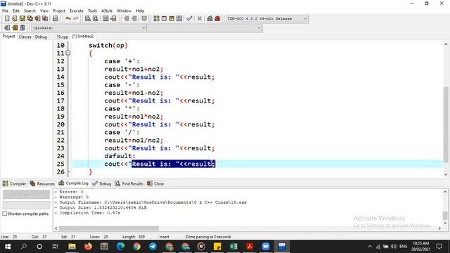This screenshot has width=450, height=253.
Task: Click the Save All toolbar icon
Action: (30, 19)
